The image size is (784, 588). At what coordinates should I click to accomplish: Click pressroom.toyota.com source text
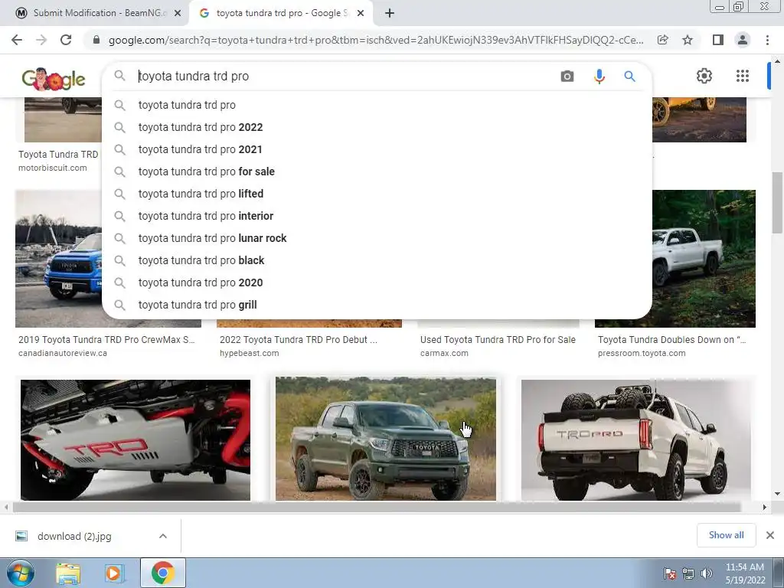642,353
